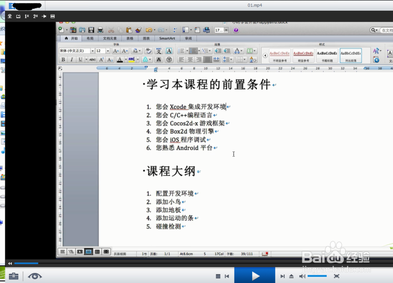Adjust the player volume slider
This screenshot has width=393, height=283.
317,276
